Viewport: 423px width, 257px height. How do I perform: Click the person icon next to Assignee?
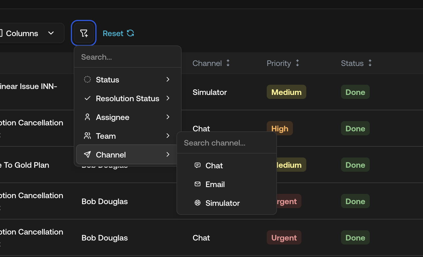pyautogui.click(x=87, y=117)
